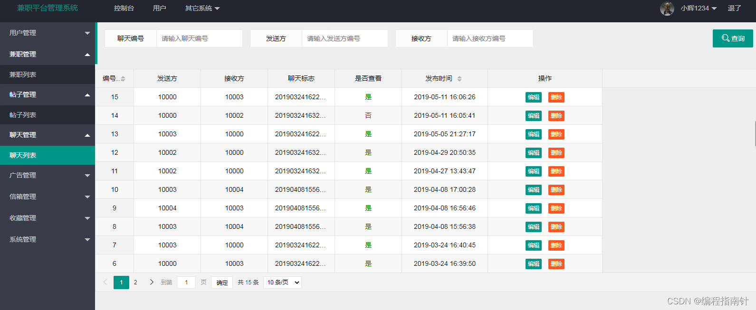Image resolution: width=756 pixels, height=310 pixels.
Task: Click the 查询 search button
Action: click(733, 38)
